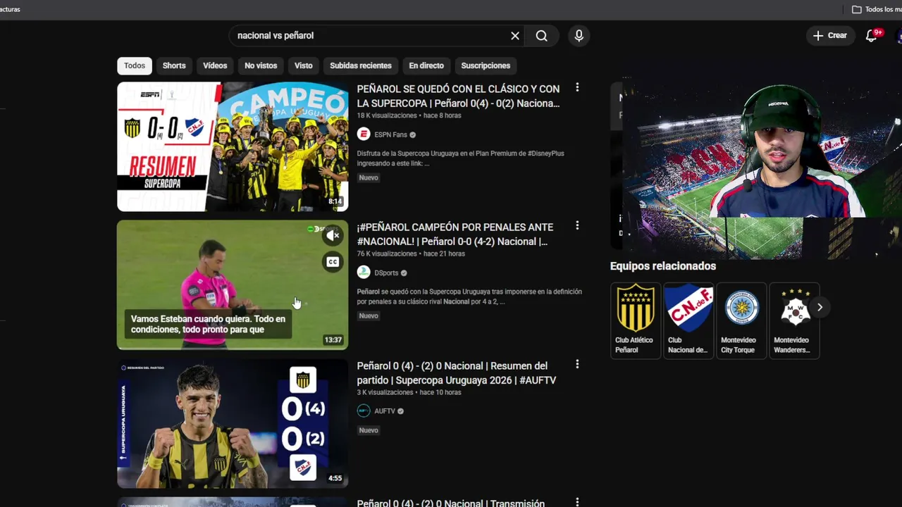902x507 pixels.
Task: Select the Shorts filter chip
Action: [x=174, y=65]
